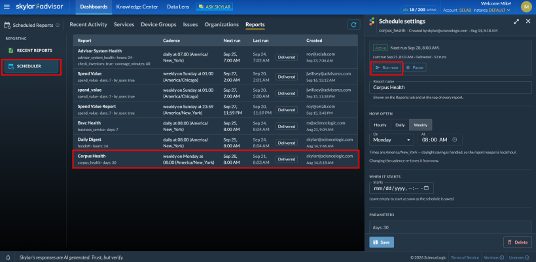Go to the Services tab
The height and width of the screenshot is (262, 536).
pyautogui.click(x=124, y=25)
